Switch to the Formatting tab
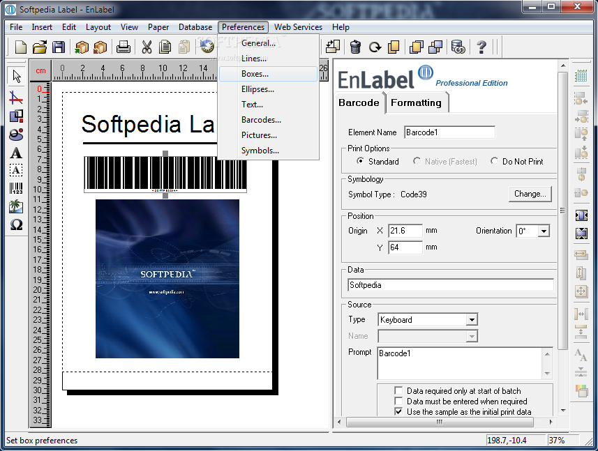598x451 pixels. tap(416, 103)
